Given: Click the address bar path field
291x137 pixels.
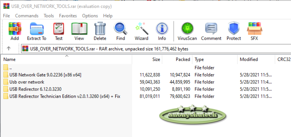Looking at the screenshot, I should pos(156,49).
